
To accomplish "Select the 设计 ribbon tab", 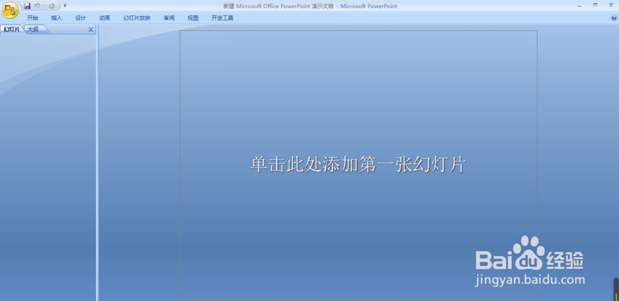I will click(80, 18).
